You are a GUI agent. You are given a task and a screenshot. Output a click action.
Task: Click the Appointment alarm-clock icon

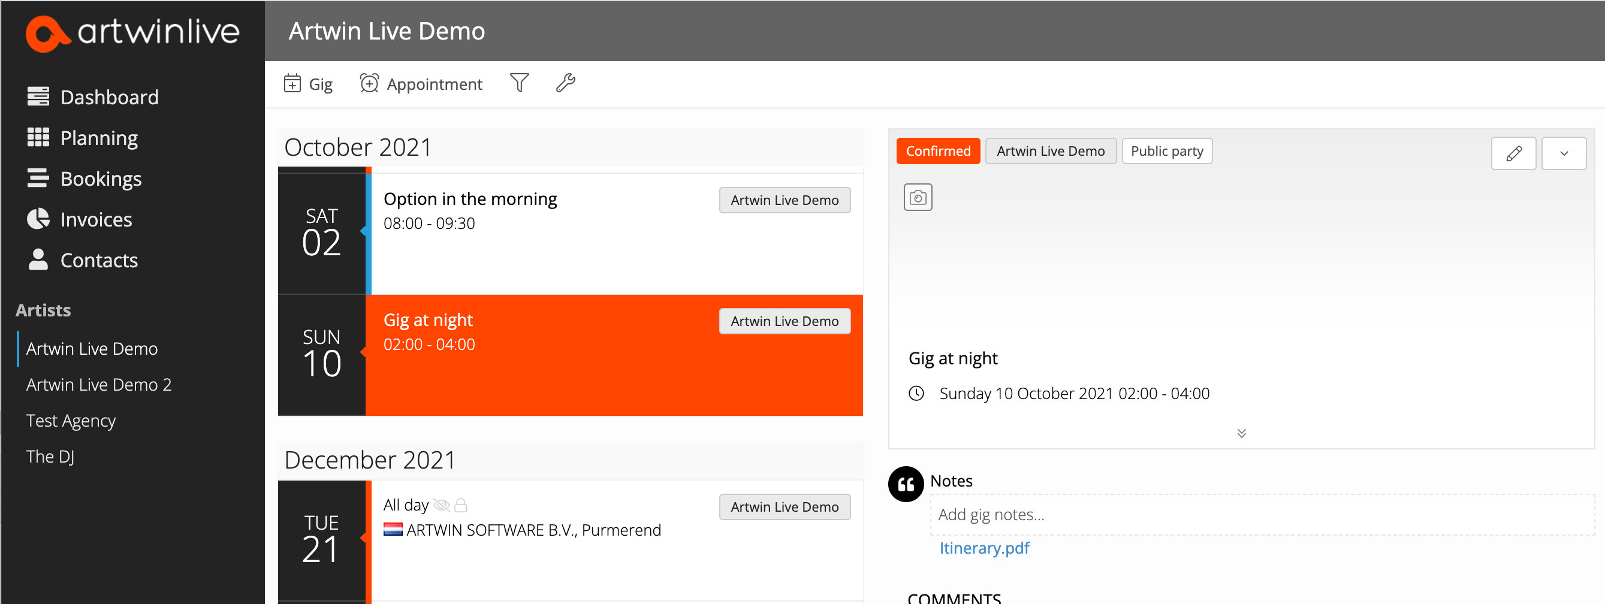369,83
